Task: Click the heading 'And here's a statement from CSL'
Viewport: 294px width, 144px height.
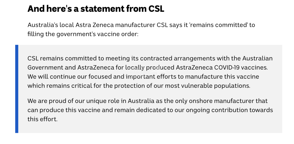Action: tap(96, 9)
